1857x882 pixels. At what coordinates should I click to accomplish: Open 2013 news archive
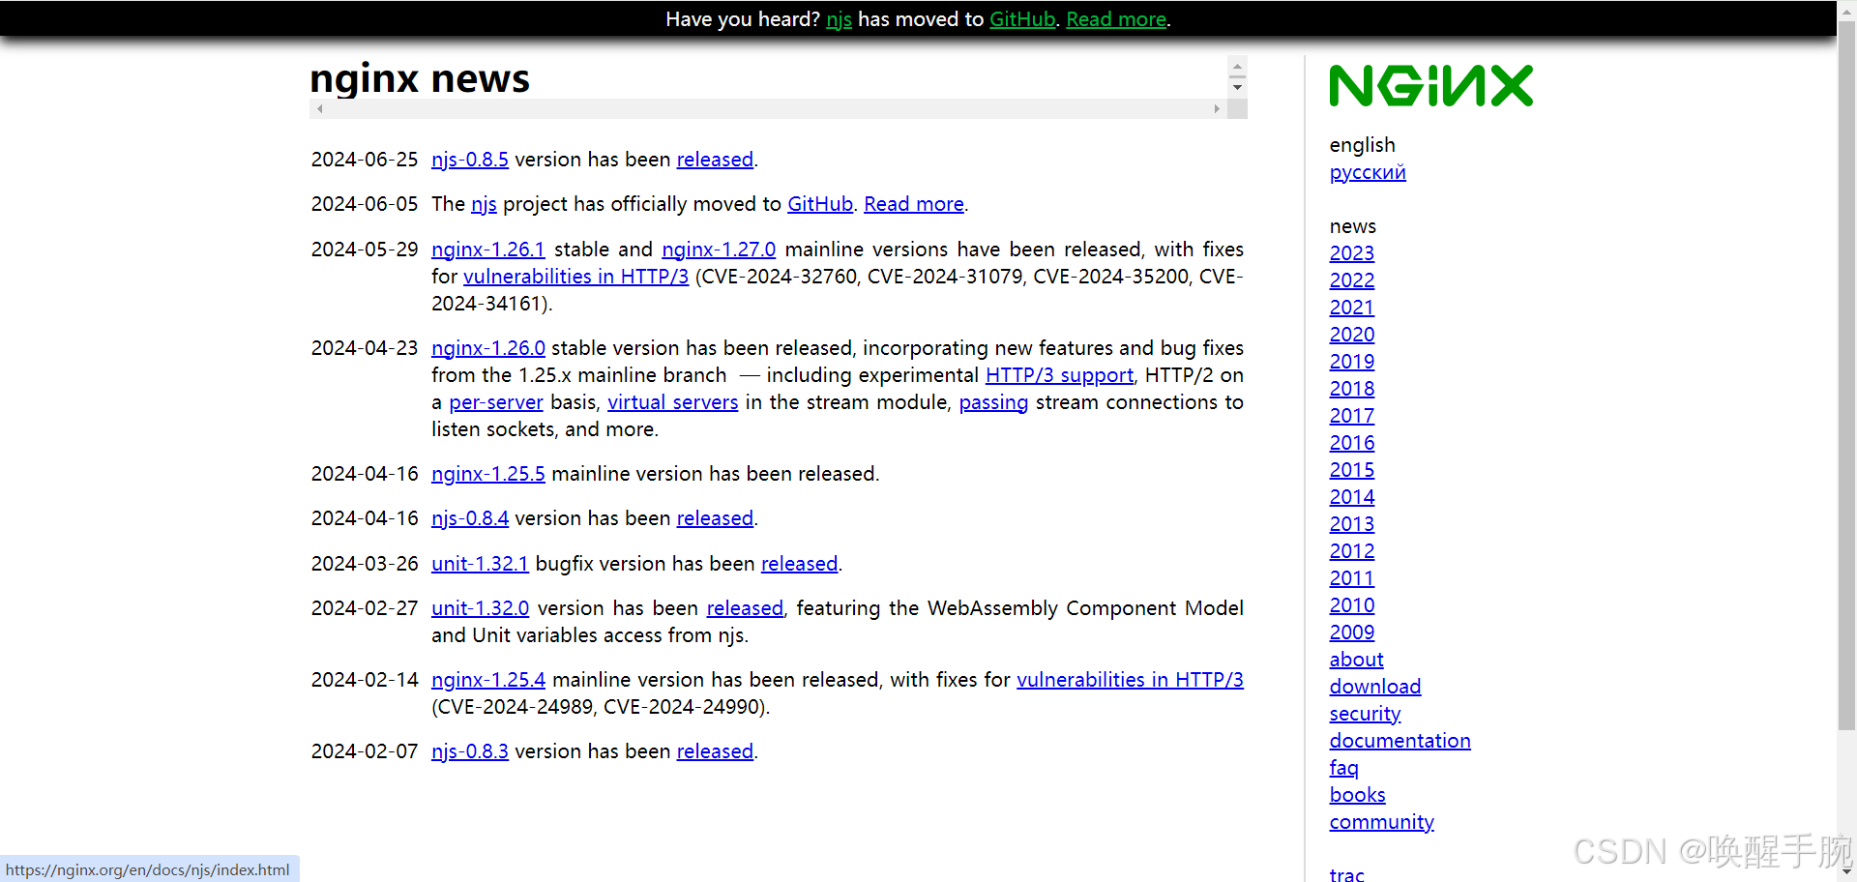1352,524
